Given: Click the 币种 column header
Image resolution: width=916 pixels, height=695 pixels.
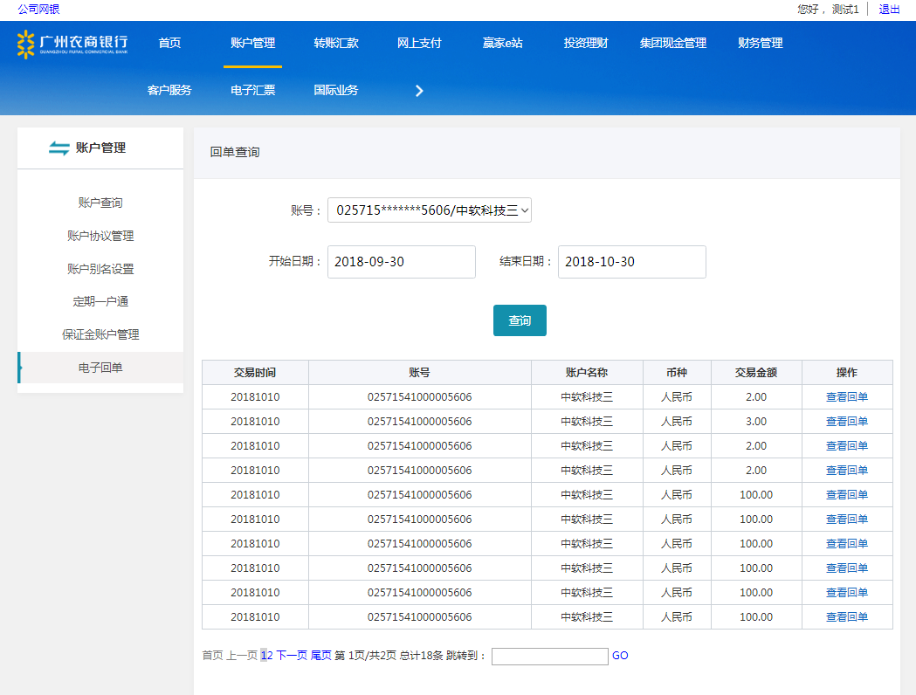Looking at the screenshot, I should pyautogui.click(x=677, y=373).
